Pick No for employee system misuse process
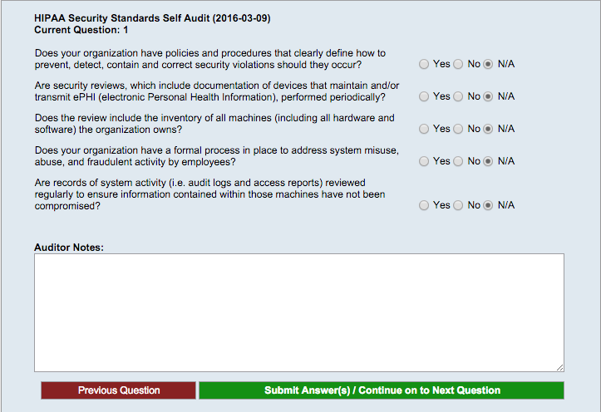This screenshot has height=412, width=601. tap(458, 161)
